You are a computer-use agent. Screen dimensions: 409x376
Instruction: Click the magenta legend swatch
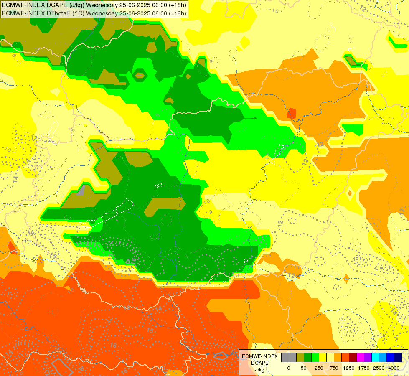pos(361,358)
